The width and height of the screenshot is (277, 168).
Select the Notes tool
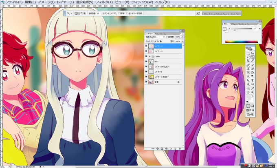tap(248, 88)
